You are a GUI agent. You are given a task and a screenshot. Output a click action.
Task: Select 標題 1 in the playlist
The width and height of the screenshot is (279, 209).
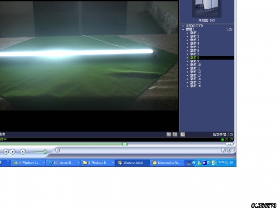click(190, 29)
